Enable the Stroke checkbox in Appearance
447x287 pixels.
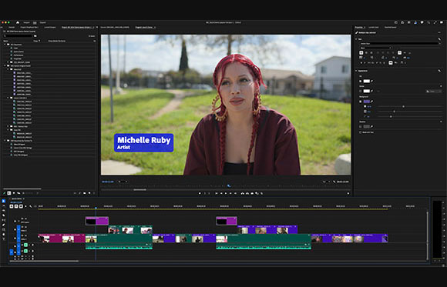tap(361, 91)
